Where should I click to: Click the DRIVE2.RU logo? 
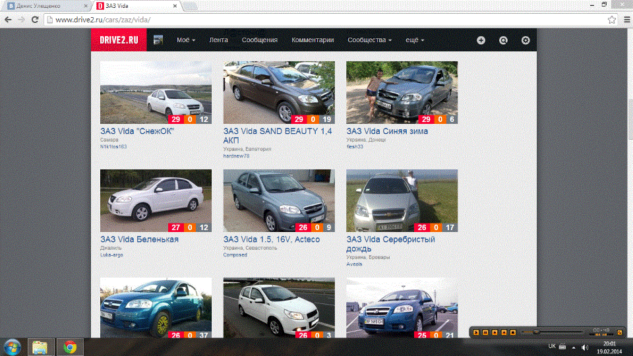point(119,40)
